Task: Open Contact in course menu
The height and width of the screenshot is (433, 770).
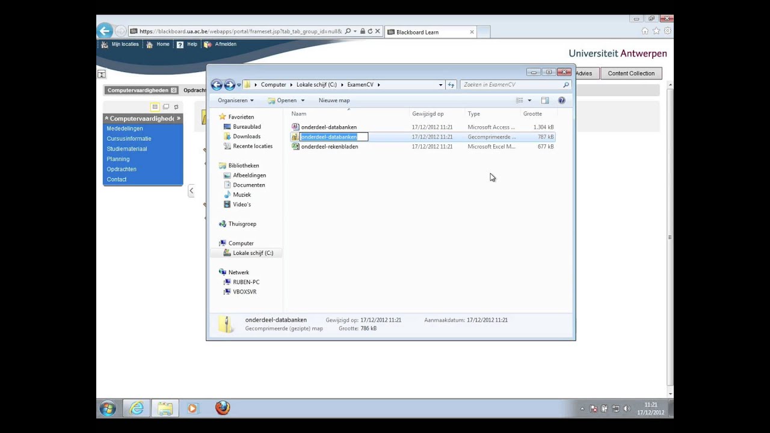Action: [x=117, y=179]
